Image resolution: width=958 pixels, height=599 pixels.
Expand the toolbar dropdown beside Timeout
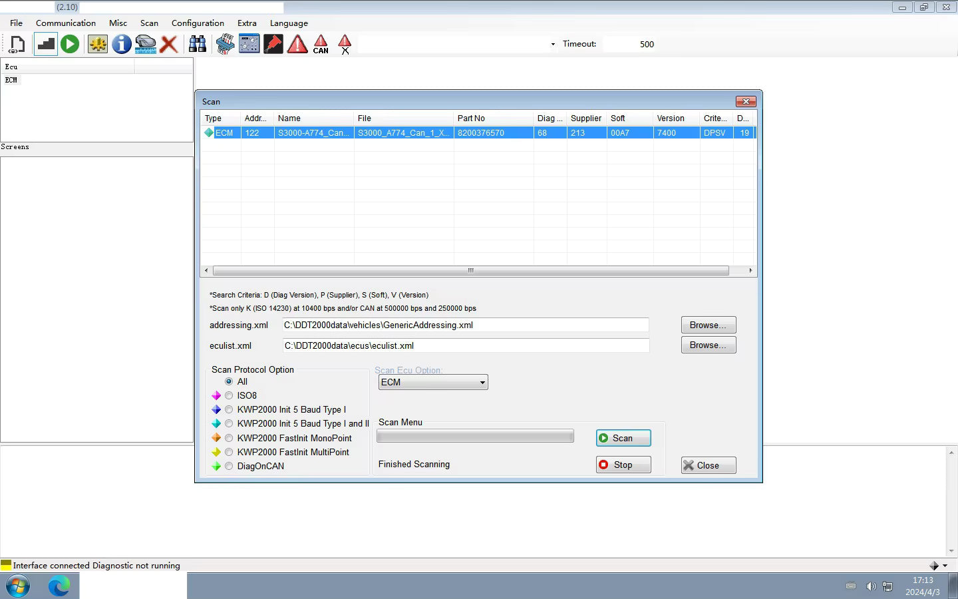[x=553, y=45]
